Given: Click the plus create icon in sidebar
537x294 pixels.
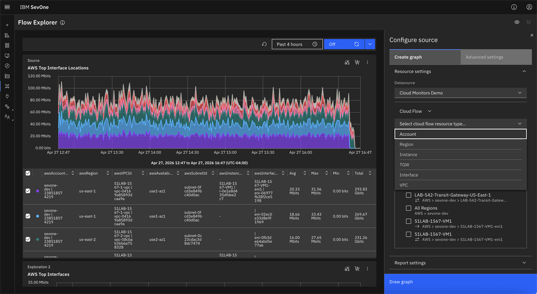Looking at the screenshot, I should pos(7,25).
